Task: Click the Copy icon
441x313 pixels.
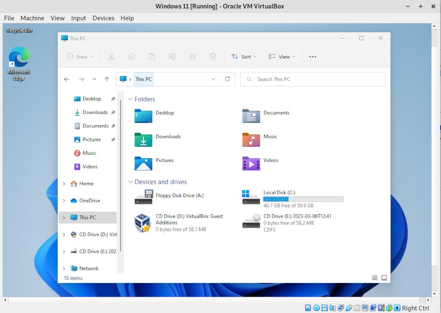Action: point(131,56)
